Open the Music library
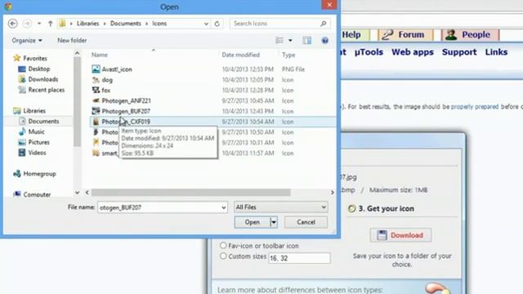Screen dimensions: 523x294 36,131
